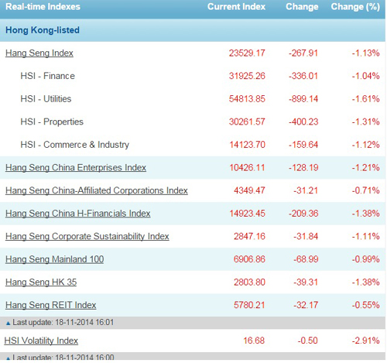Click the Change column header

coord(302,7)
